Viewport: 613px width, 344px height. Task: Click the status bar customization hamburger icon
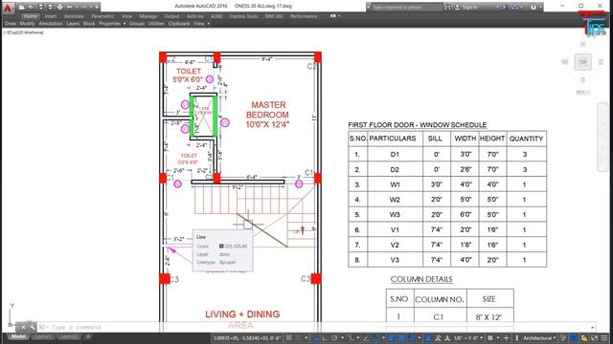tap(604, 337)
